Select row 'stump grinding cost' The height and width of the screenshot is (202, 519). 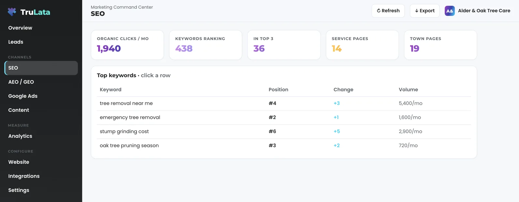point(284,132)
